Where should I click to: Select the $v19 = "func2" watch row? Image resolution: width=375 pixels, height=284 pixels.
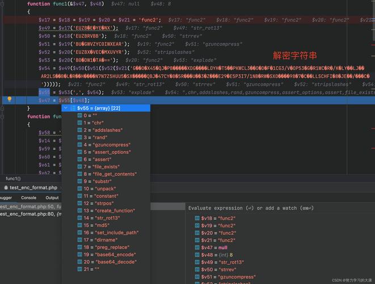[x=280, y=225]
